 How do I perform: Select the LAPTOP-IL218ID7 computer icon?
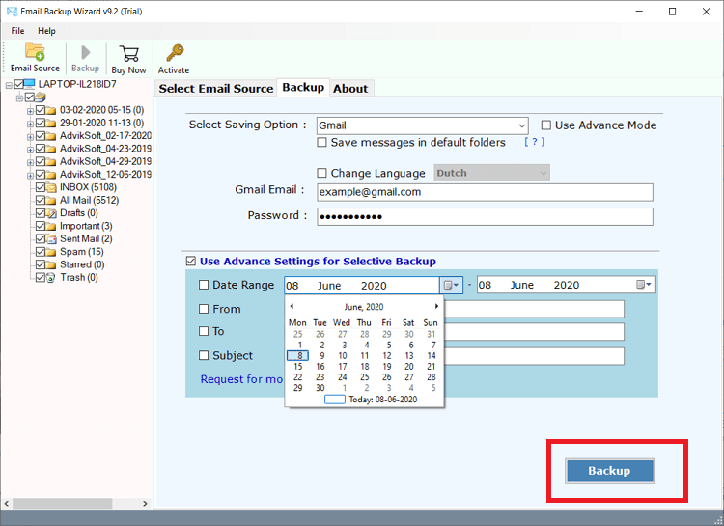30,84
